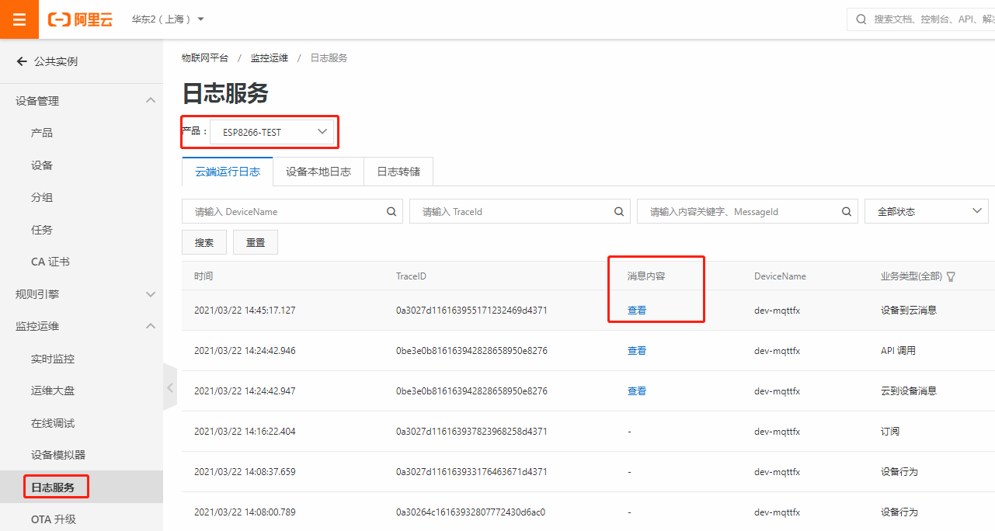This screenshot has width=995, height=531.
Task: Open 分组 in the sidebar
Action: click(42, 197)
